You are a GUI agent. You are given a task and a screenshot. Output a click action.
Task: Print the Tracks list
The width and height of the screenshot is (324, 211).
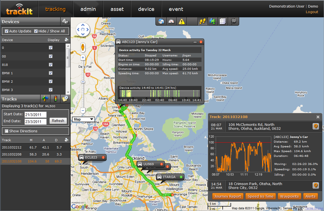(66, 140)
